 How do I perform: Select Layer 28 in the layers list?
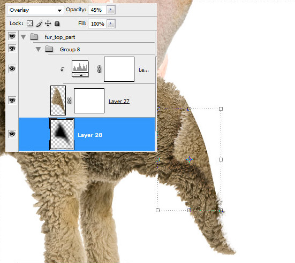tap(87, 134)
